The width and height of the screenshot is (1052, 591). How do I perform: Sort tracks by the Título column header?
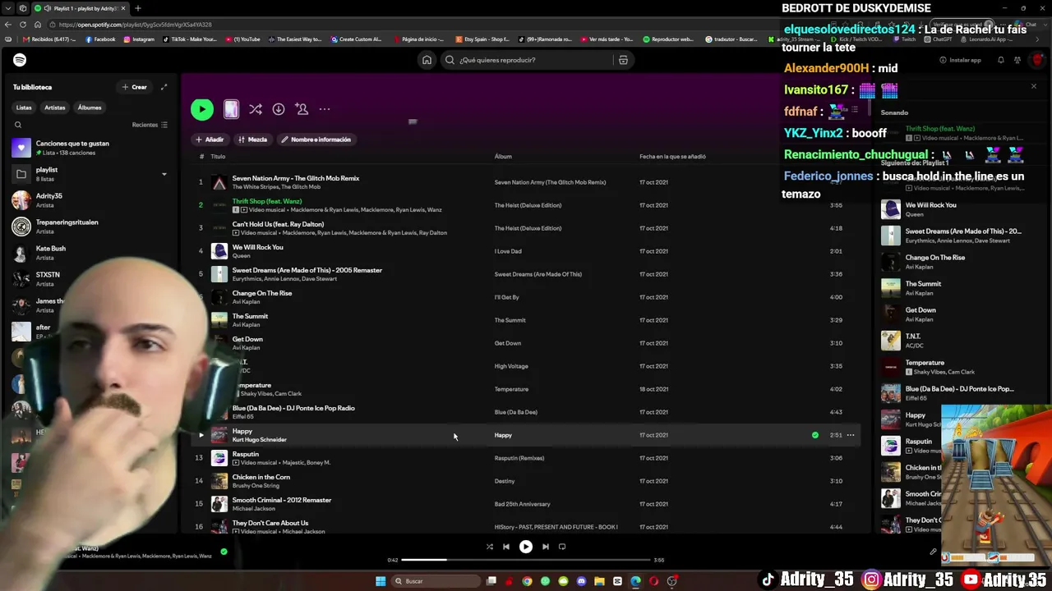tap(218, 157)
